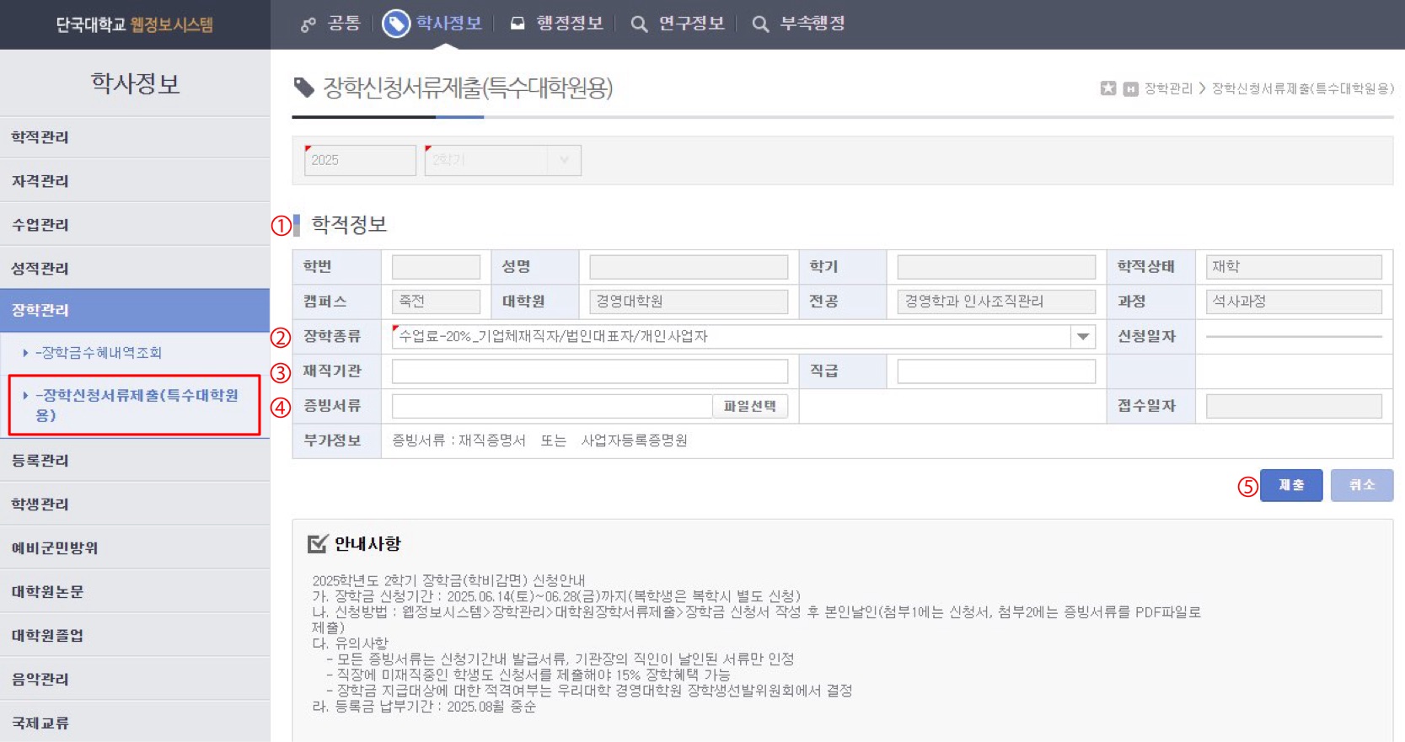Click the 직급 input field
The width and height of the screenshot is (1405, 742).
(995, 371)
